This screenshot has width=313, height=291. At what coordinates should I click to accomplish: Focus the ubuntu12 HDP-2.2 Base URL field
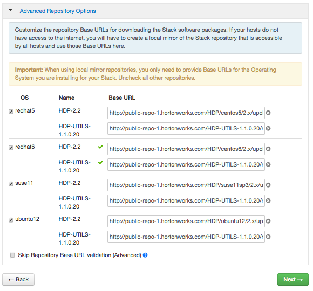[186, 221]
